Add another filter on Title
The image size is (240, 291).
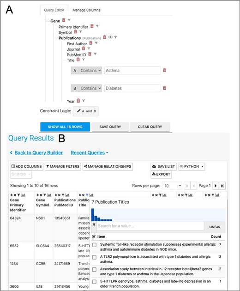tap(84, 60)
